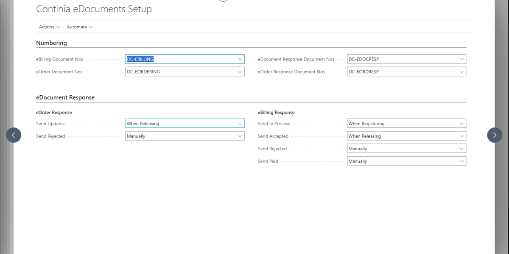The width and height of the screenshot is (509, 254).
Task: Open the Send Paid dropdown
Action: 461,161
